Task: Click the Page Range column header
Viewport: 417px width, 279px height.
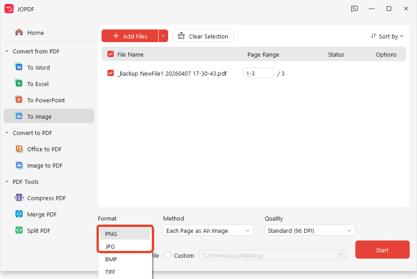Action: coord(263,54)
